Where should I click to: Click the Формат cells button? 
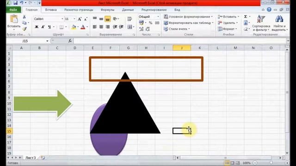227,29
